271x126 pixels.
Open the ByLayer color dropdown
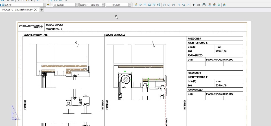[77, 5]
